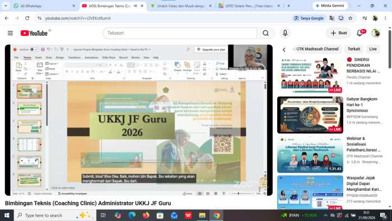Viewport: 392px width, 221px height.
Task: Go to YouTube home via logo
Action: point(34,33)
